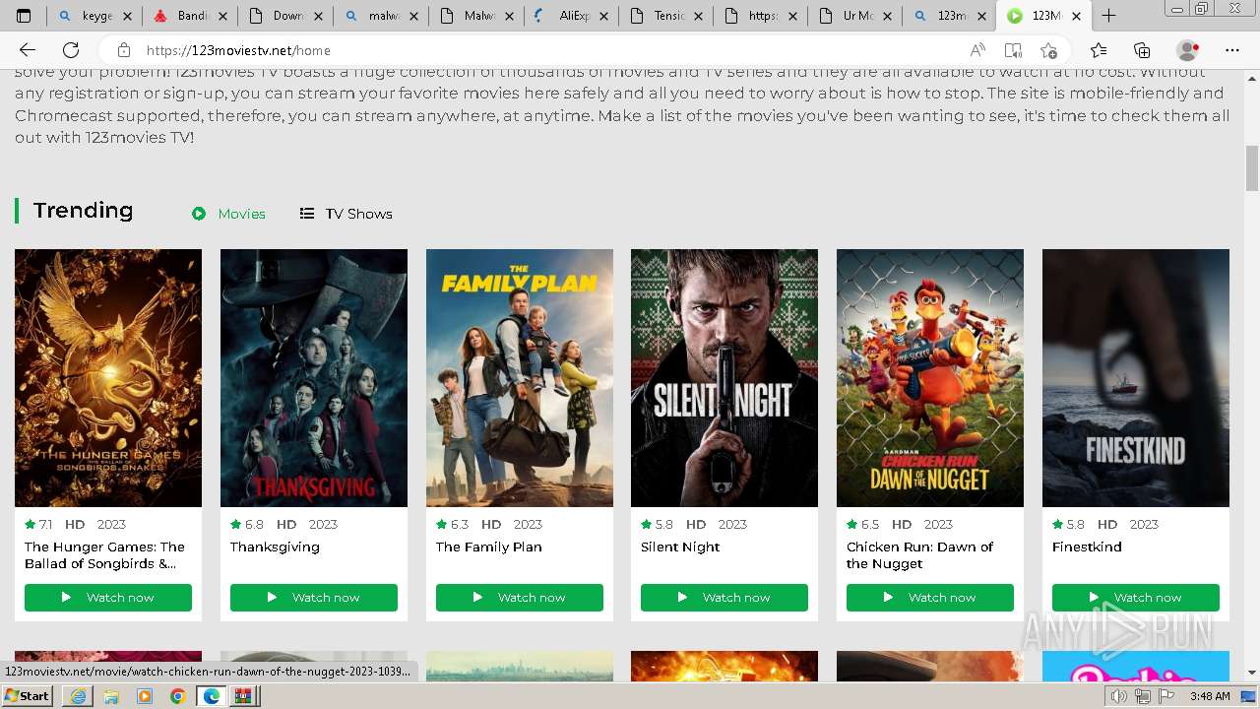Image resolution: width=1260 pixels, height=709 pixels.
Task: Switch to the Ur Mc tab
Action: (855, 16)
